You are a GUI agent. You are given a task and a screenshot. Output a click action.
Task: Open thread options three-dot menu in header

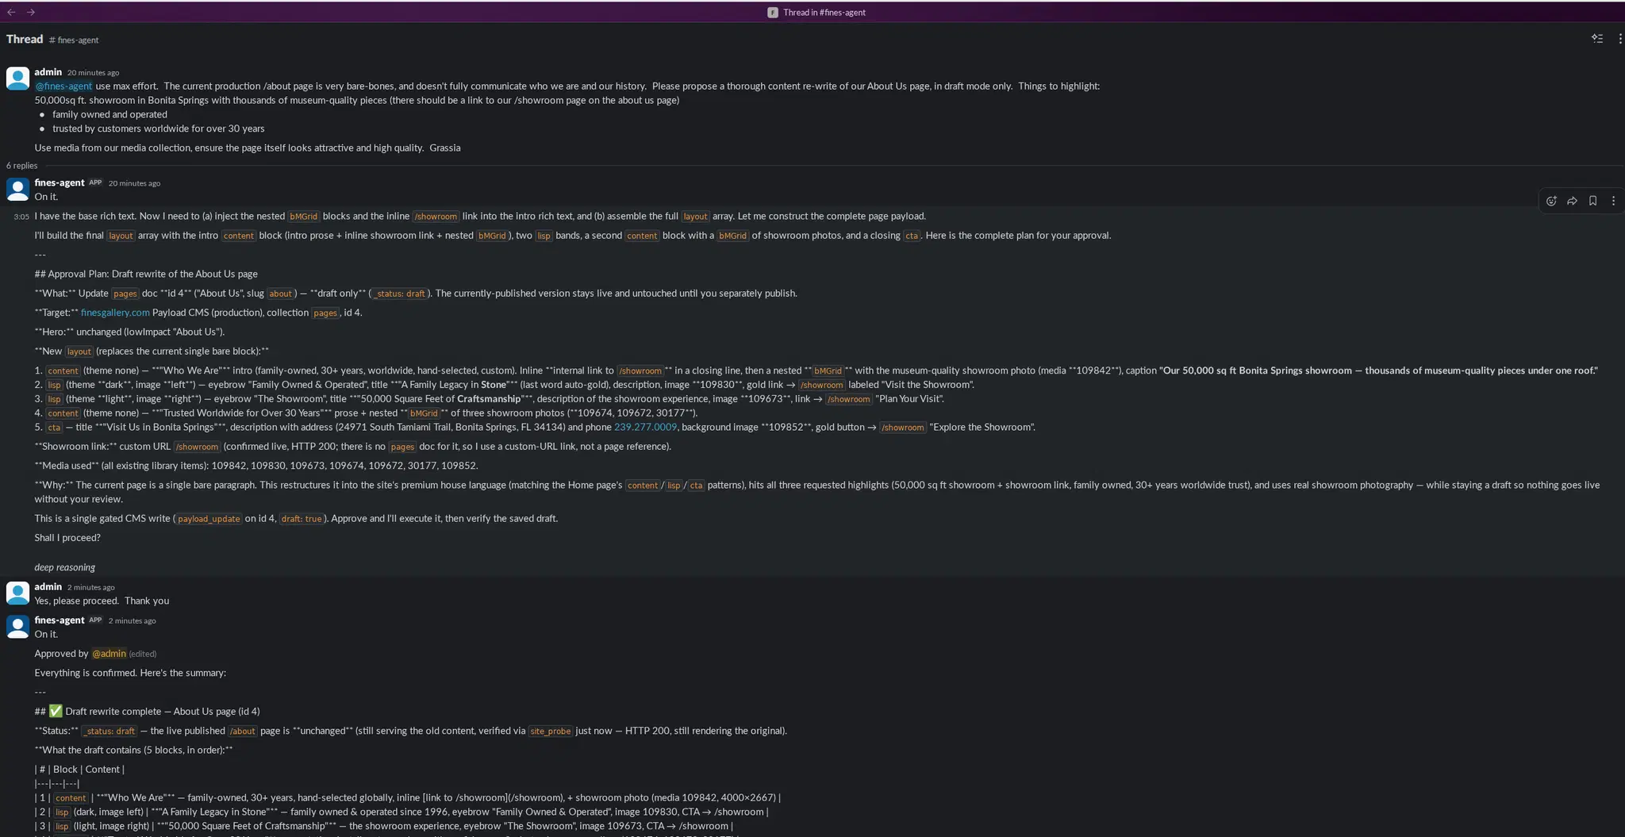point(1619,38)
